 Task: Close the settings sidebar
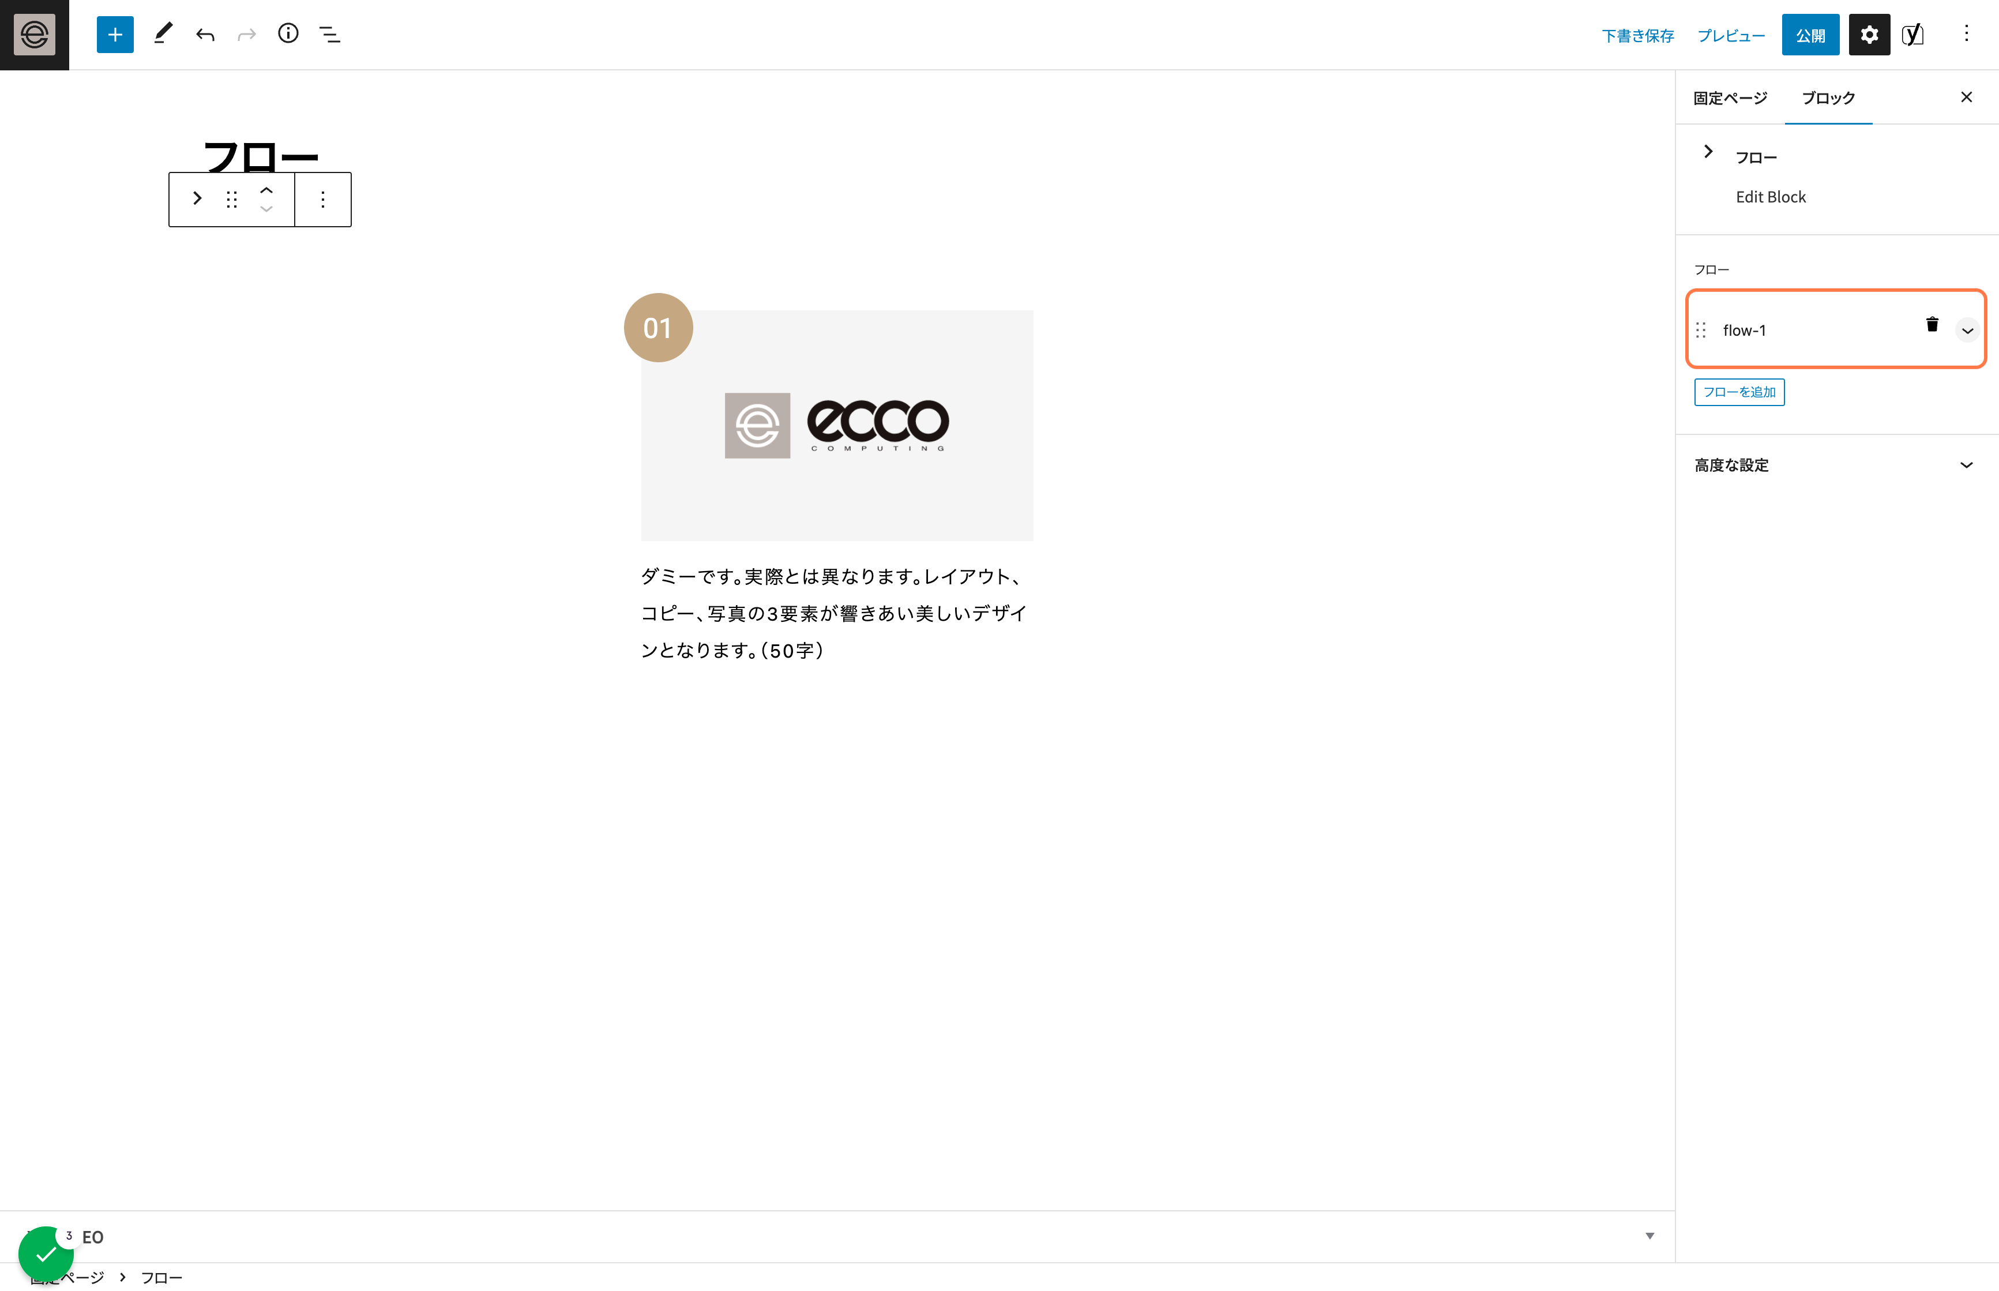point(1966,97)
